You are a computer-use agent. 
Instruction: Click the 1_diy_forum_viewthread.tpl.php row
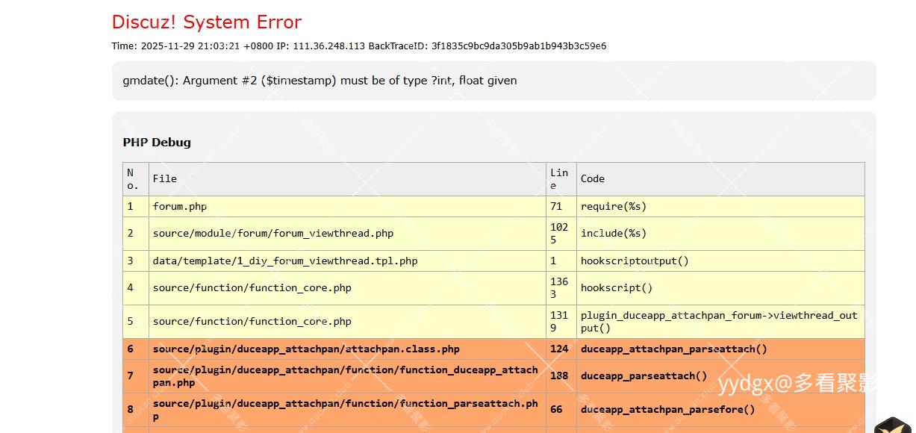click(x=284, y=261)
